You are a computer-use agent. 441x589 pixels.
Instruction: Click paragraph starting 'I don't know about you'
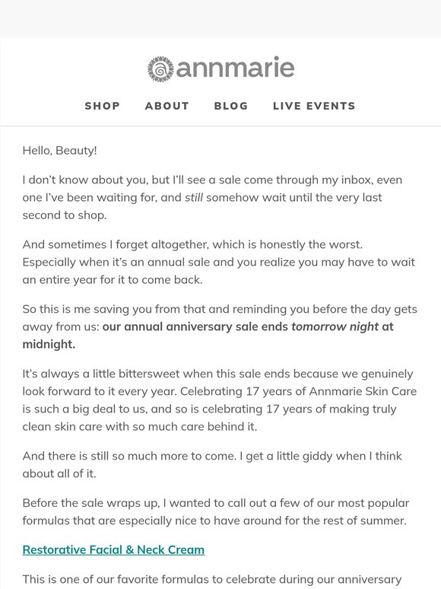tap(212, 197)
